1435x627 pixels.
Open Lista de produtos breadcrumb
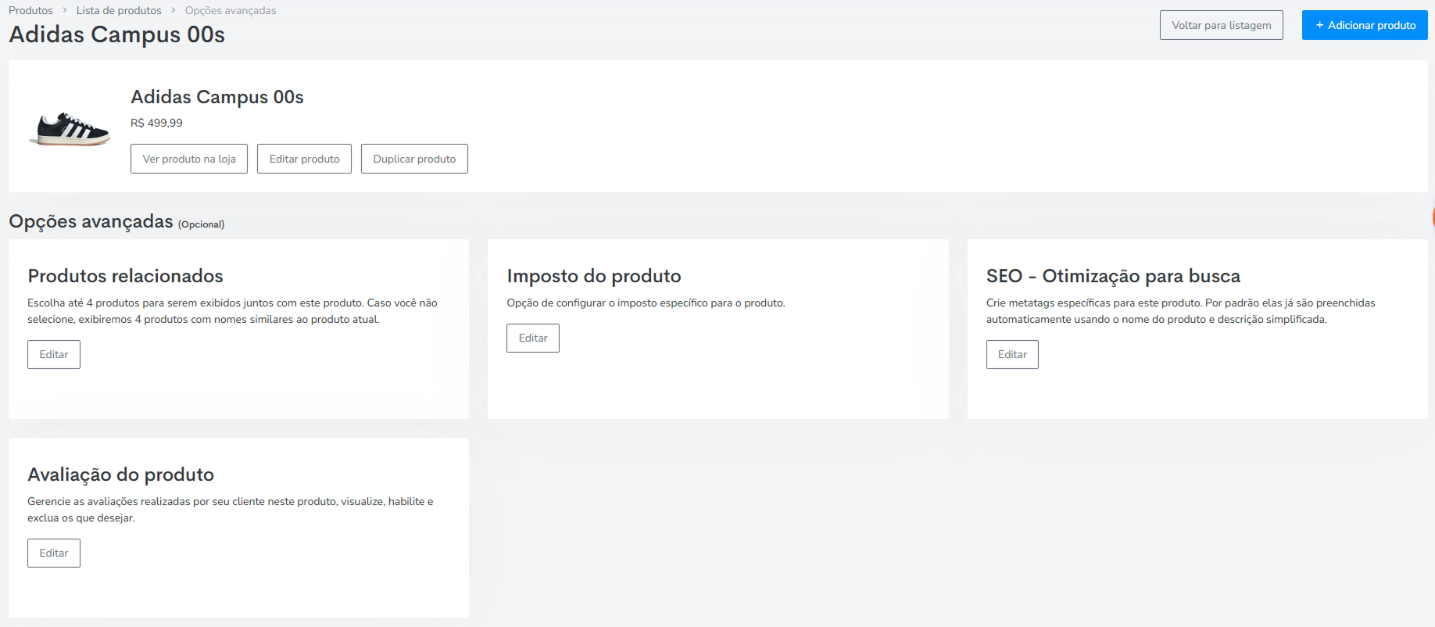(x=119, y=10)
